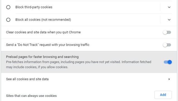
Task: Click the 'Block all cookies (not recommended)' label
Action: pos(43,20)
